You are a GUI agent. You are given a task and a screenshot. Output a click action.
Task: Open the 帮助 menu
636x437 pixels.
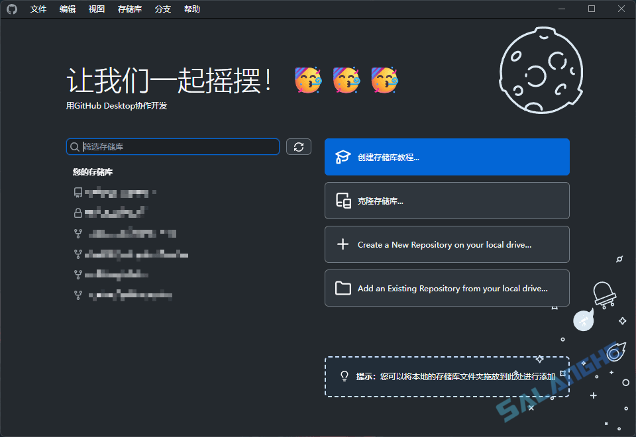point(191,9)
